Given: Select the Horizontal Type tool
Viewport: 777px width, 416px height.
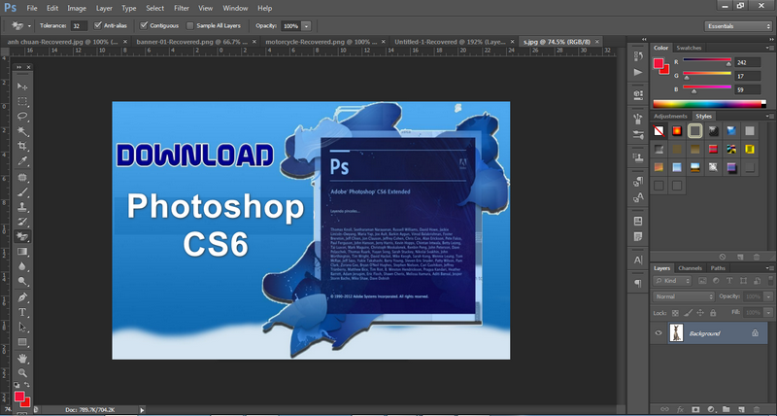Looking at the screenshot, I should pos(21,312).
